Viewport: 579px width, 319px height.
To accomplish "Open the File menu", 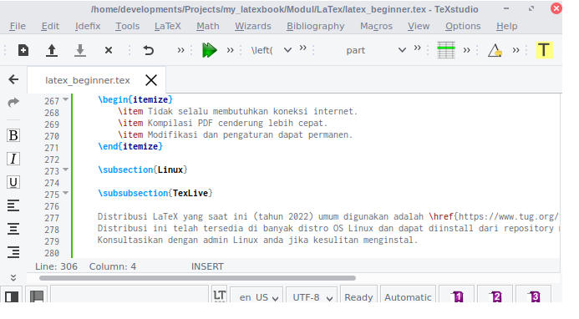I will tap(18, 26).
